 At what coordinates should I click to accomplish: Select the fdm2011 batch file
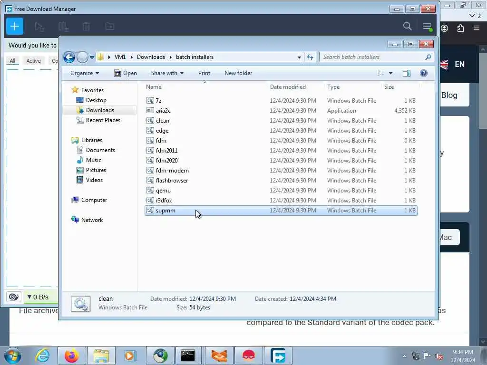[x=281, y=151]
